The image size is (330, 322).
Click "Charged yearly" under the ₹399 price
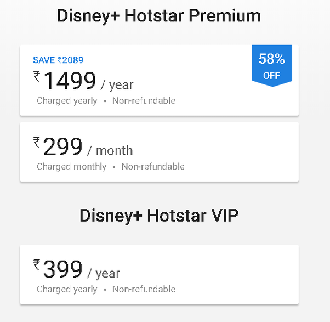tap(67, 289)
